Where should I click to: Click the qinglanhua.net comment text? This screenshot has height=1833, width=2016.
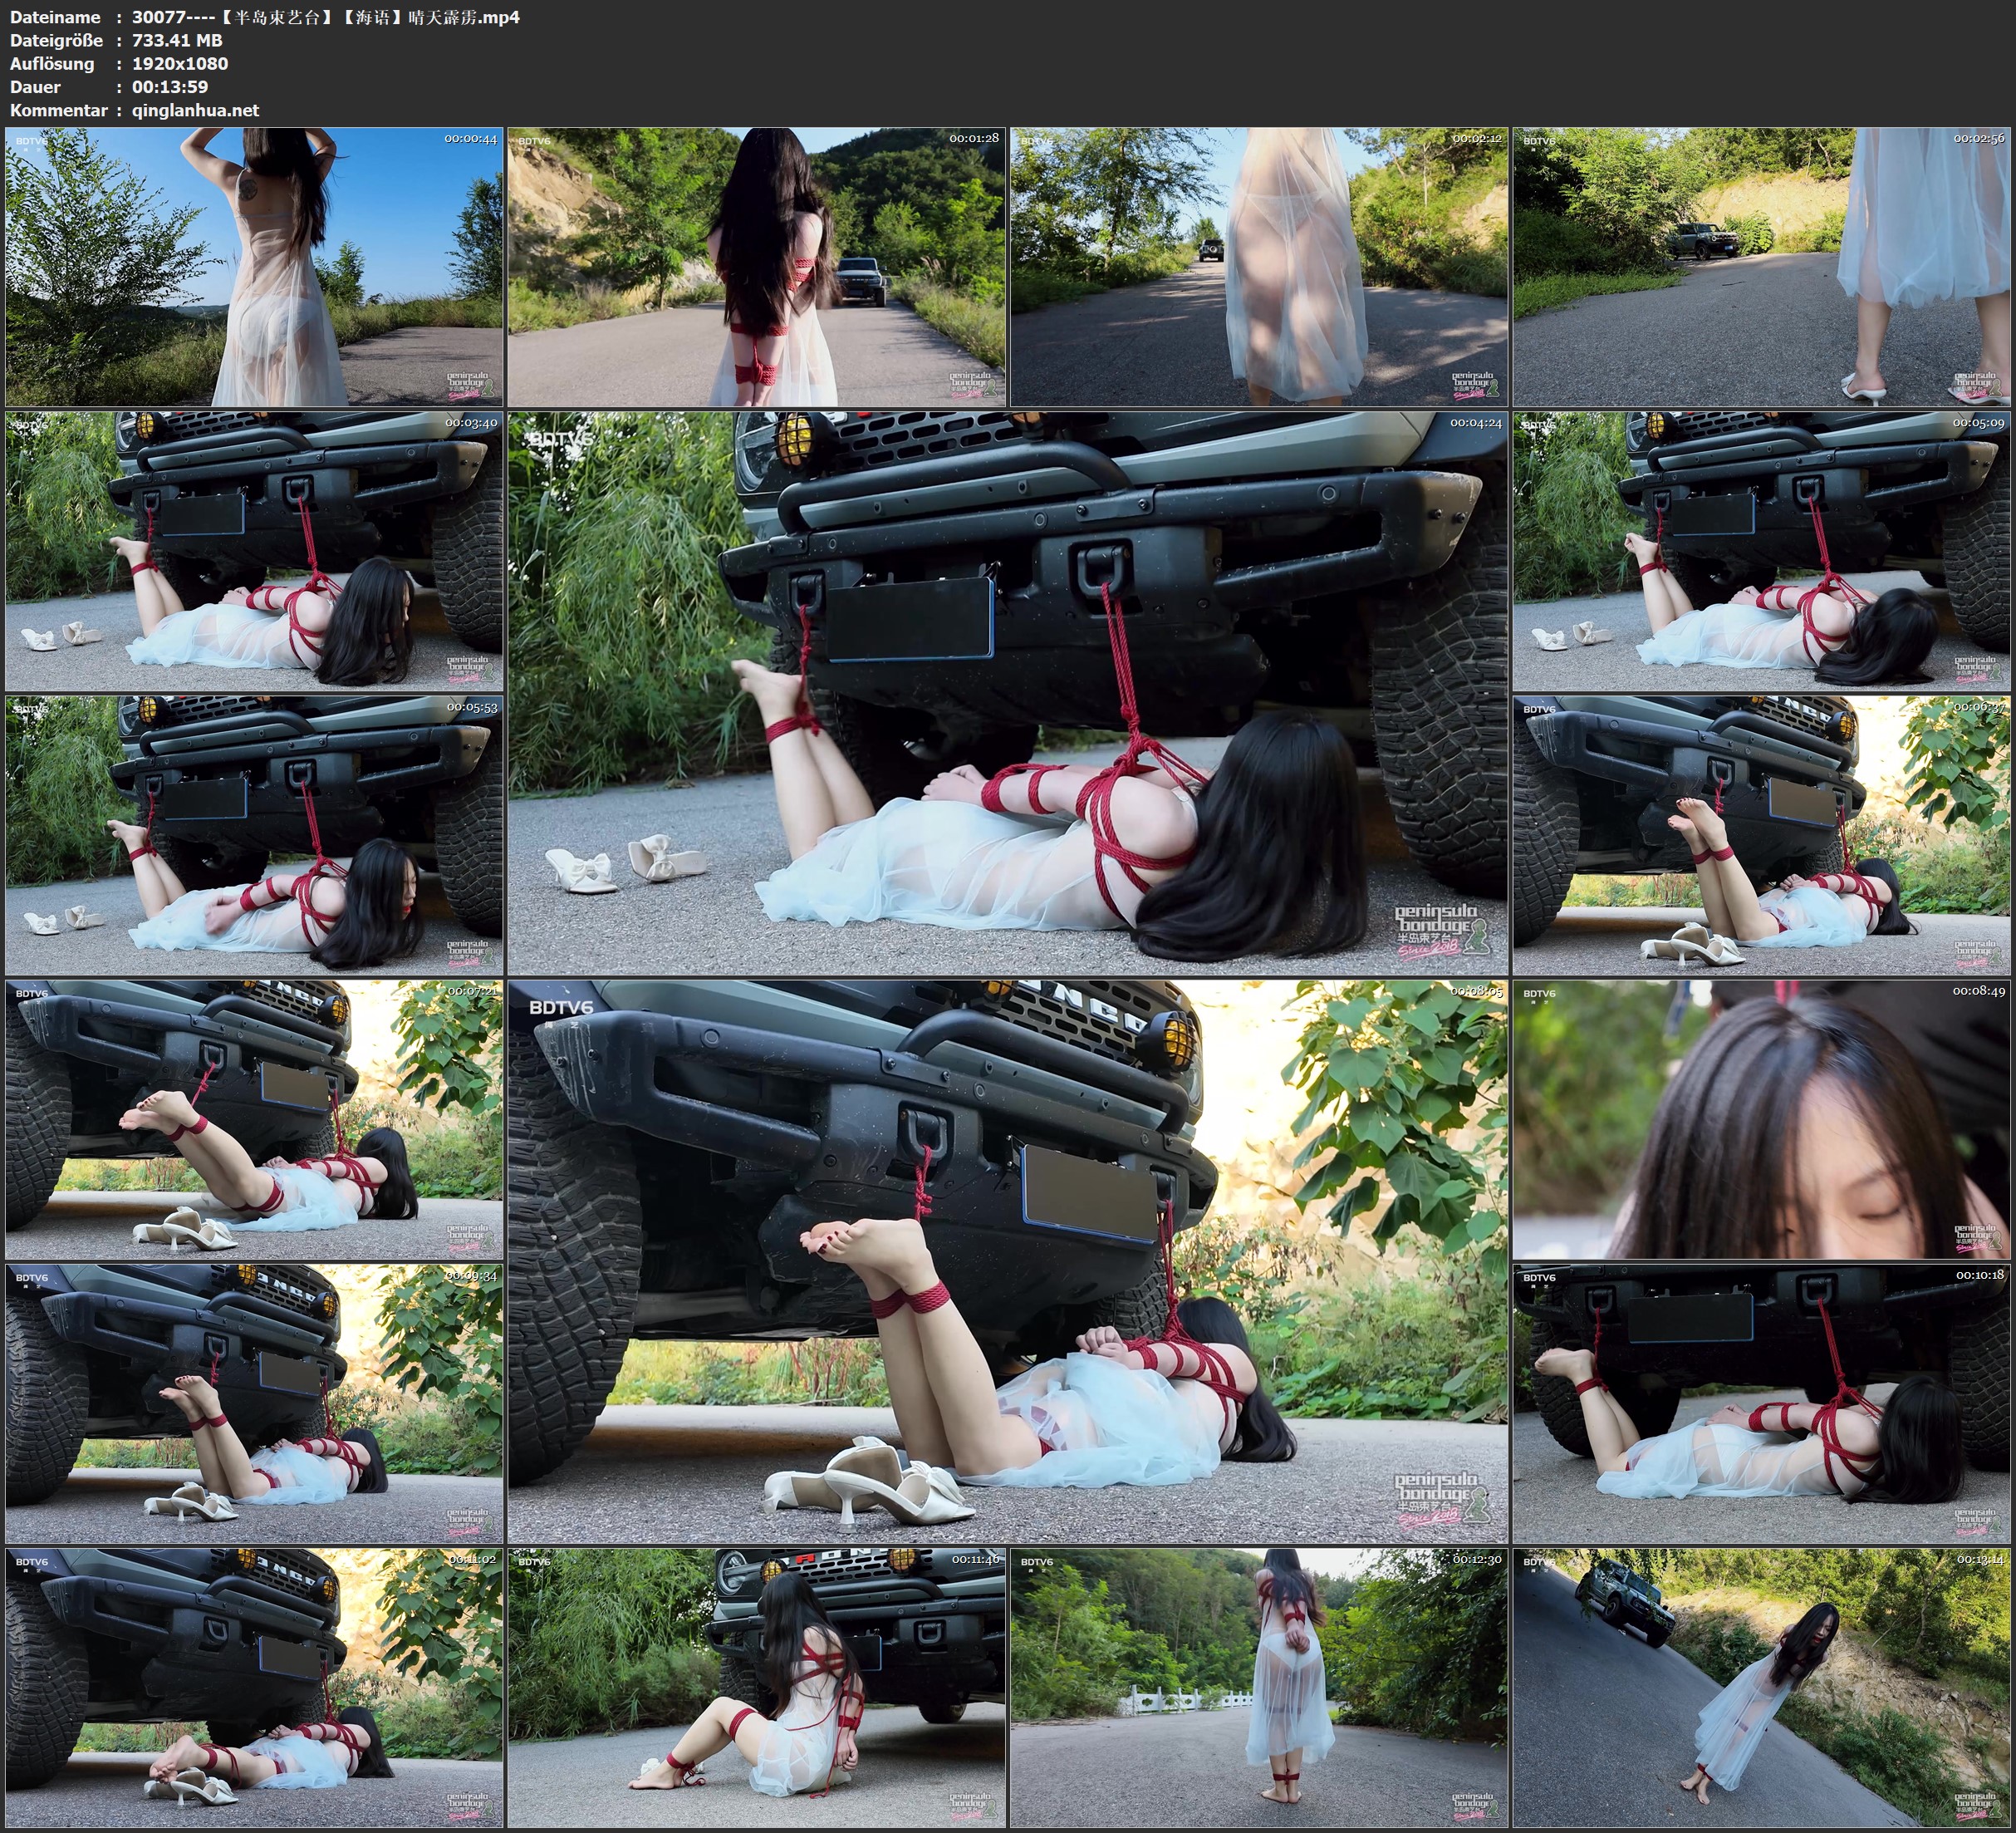coord(195,110)
